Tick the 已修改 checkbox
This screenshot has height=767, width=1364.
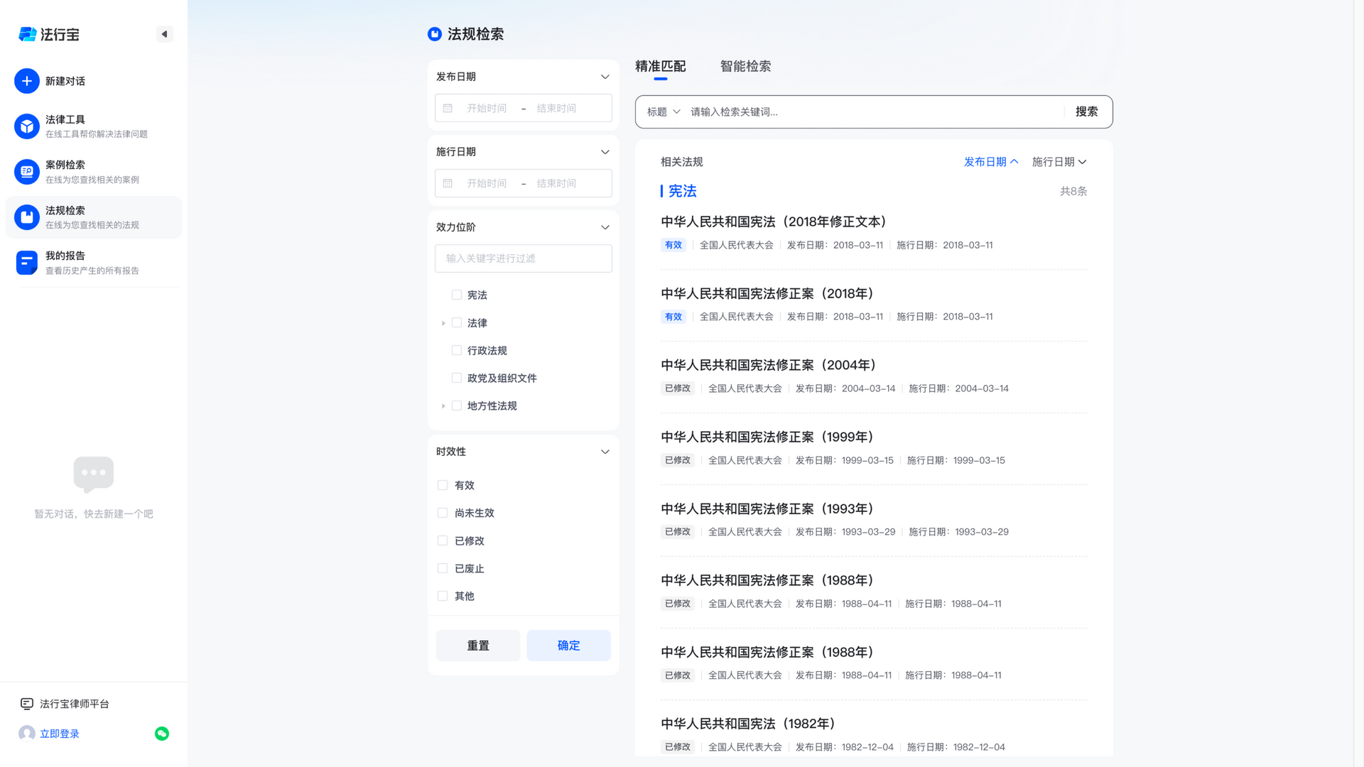[443, 540]
